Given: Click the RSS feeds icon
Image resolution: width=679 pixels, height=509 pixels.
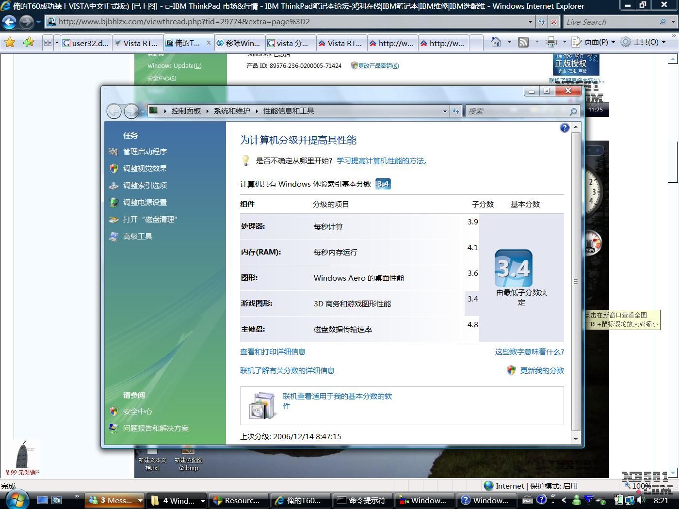Looking at the screenshot, I should pos(523,42).
